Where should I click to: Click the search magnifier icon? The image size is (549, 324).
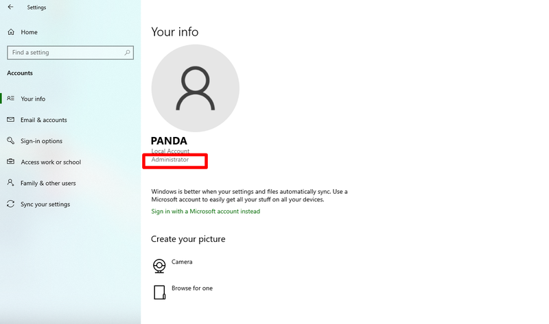(x=127, y=53)
